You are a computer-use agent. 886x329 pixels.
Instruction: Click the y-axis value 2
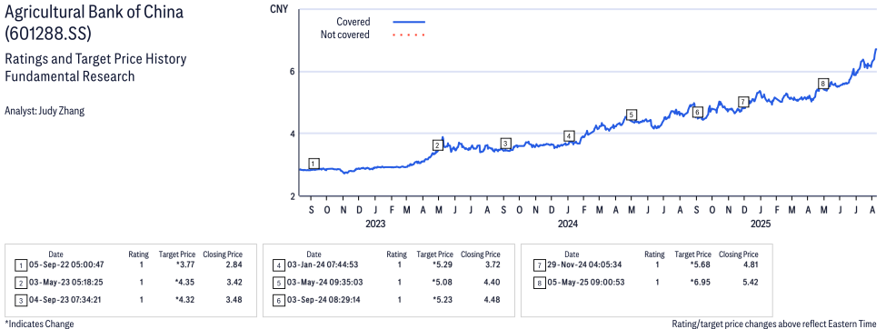tap(294, 196)
